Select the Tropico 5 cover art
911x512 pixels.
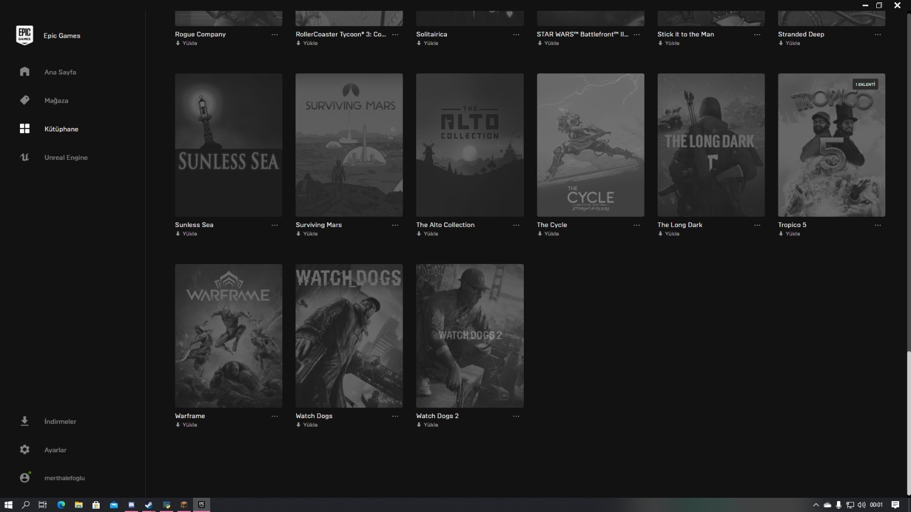[x=832, y=145]
